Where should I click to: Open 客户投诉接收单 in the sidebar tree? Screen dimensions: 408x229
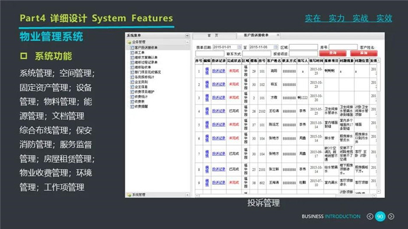[x=146, y=48]
